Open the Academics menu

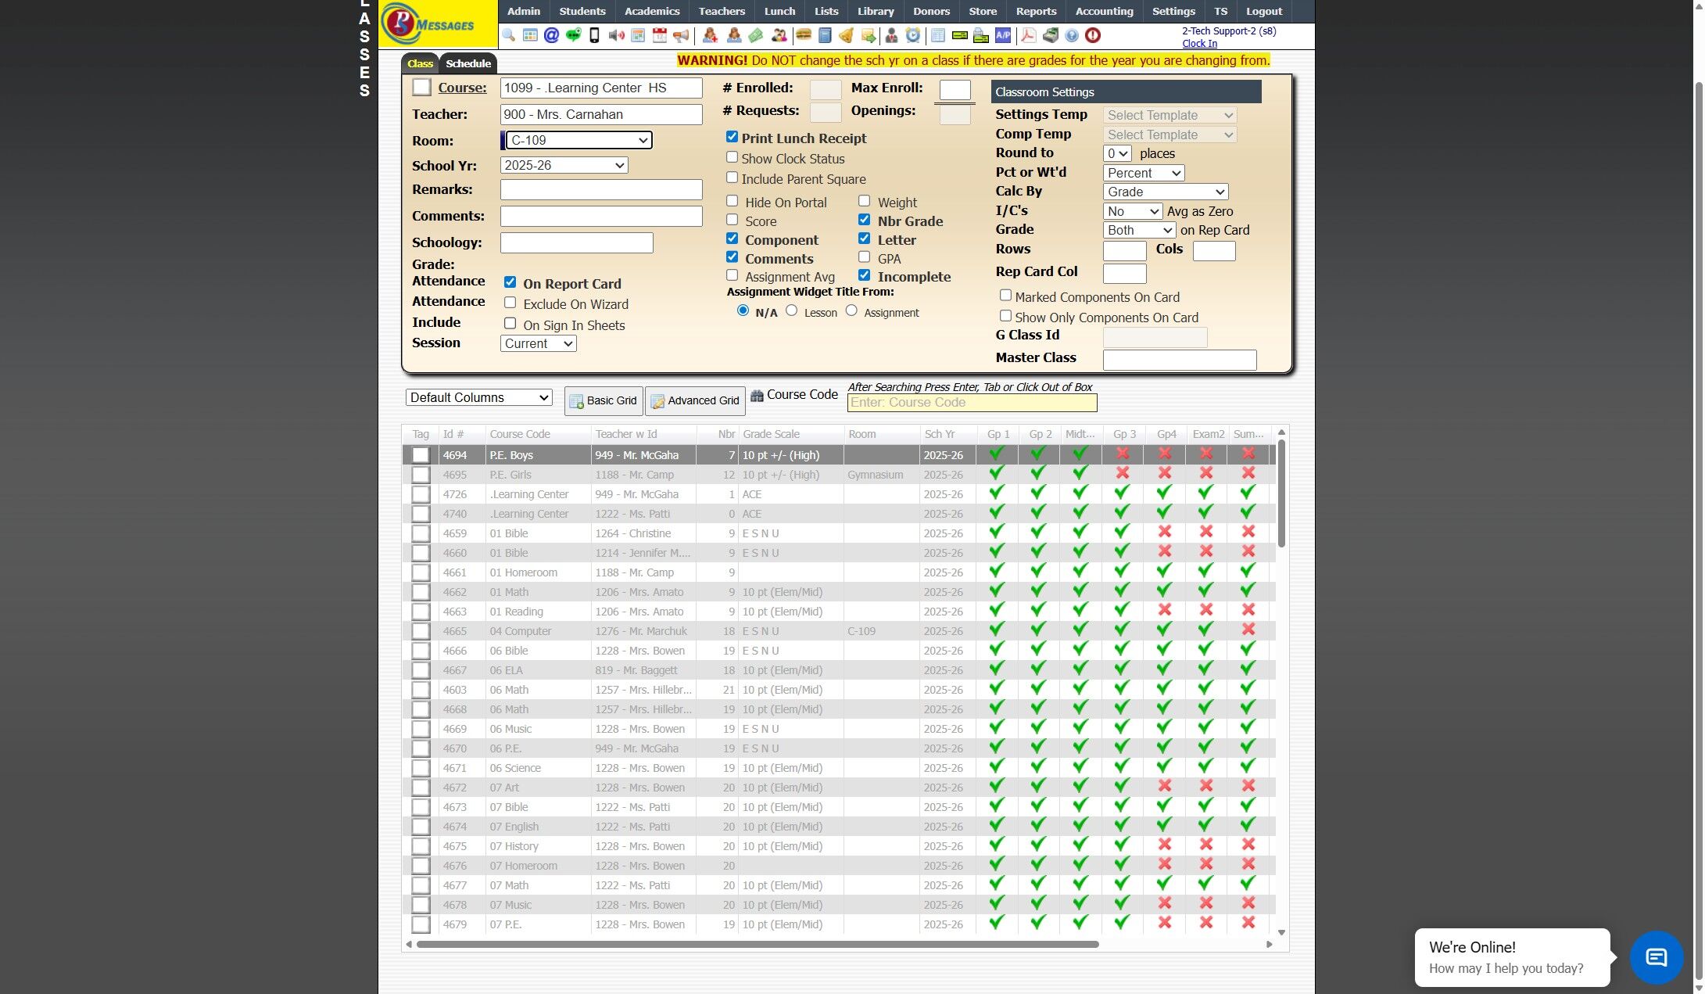651,11
